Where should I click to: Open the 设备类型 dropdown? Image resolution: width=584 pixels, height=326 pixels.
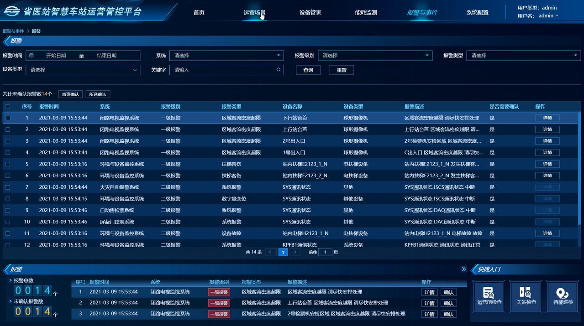[83, 70]
